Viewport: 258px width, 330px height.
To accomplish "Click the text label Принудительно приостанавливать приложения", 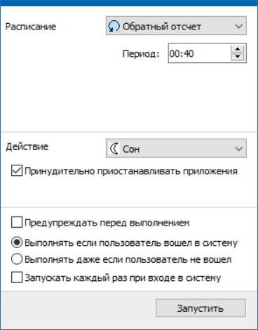I will [x=131, y=171].
